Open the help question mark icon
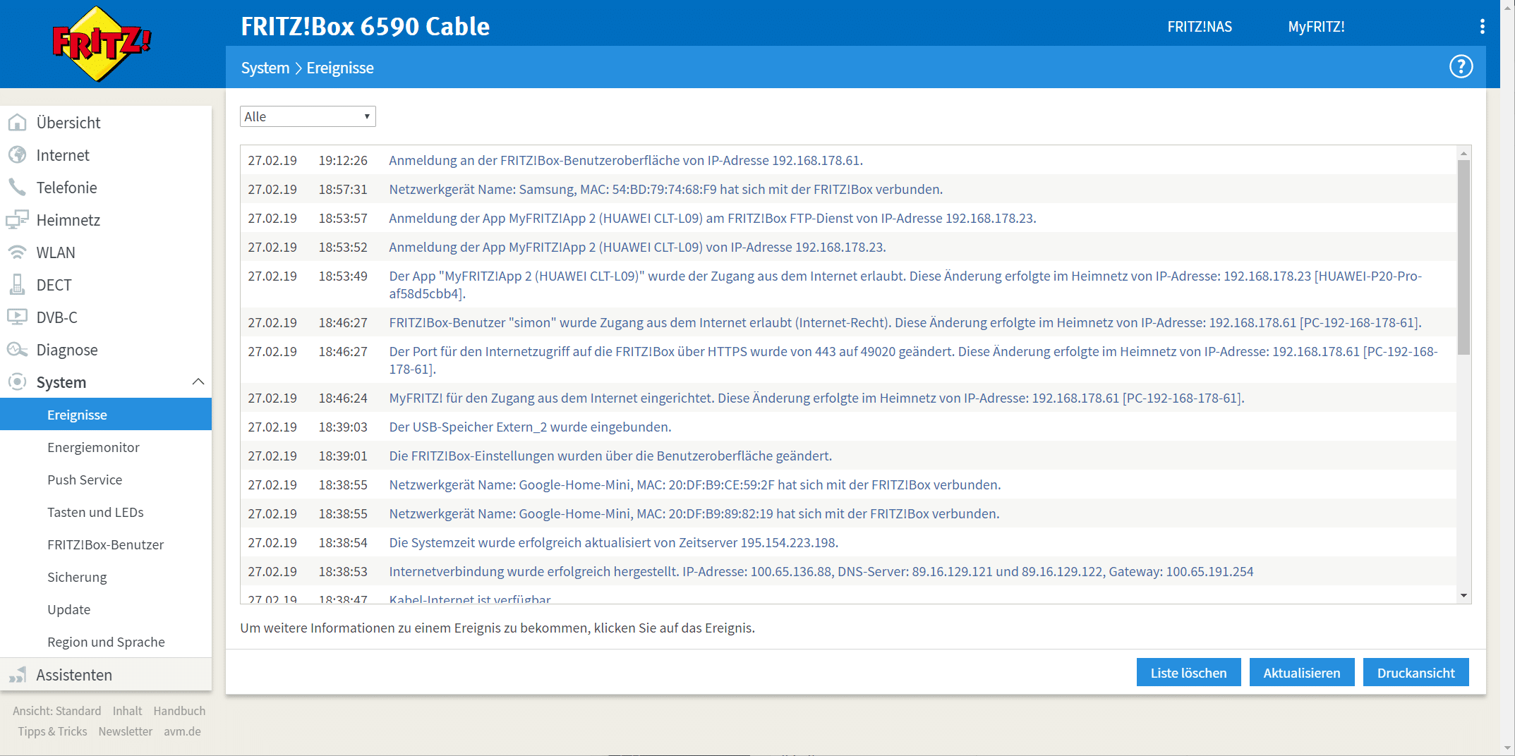 [1461, 67]
